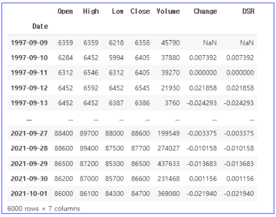Select High value 86100
Image resolution: width=276 pixels, height=217 pixels.
click(x=89, y=193)
